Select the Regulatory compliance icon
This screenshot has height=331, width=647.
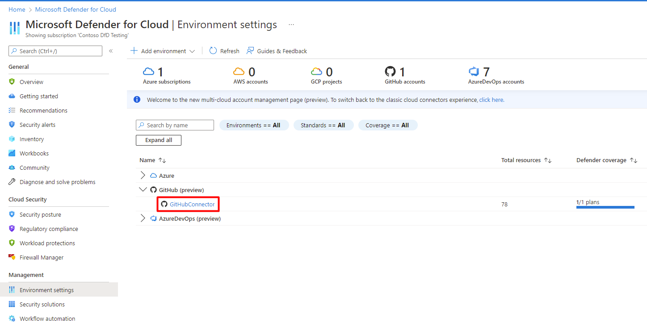(11, 229)
